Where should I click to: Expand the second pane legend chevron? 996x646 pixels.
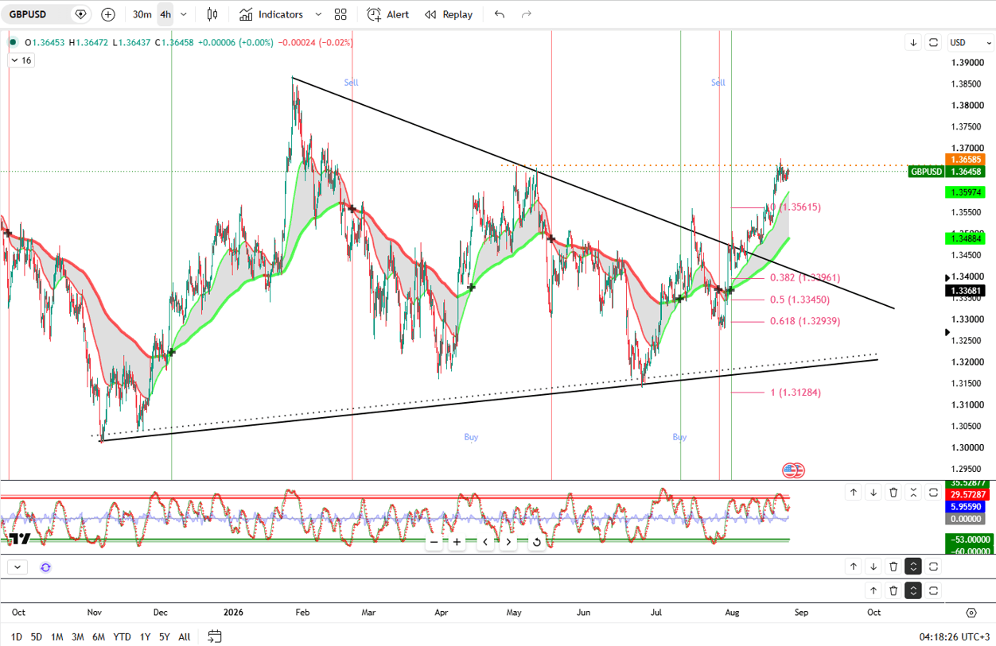pyautogui.click(x=18, y=567)
